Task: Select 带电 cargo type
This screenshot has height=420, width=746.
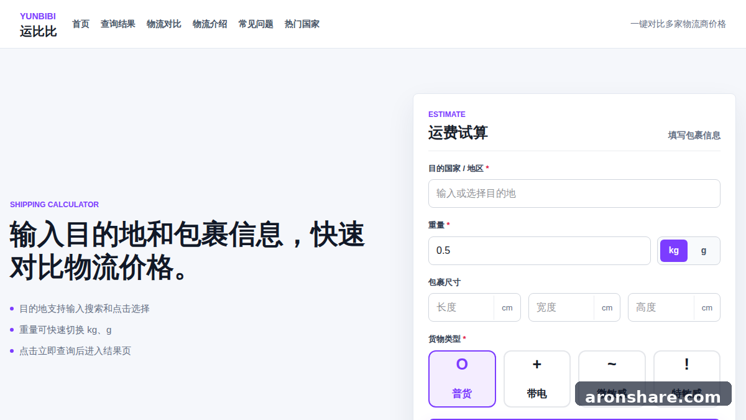Action: point(537,379)
